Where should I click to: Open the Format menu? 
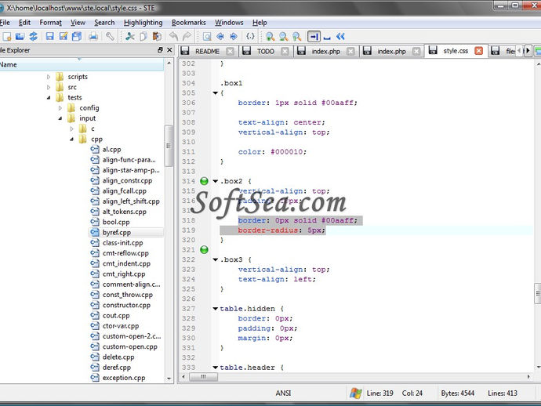pos(50,23)
